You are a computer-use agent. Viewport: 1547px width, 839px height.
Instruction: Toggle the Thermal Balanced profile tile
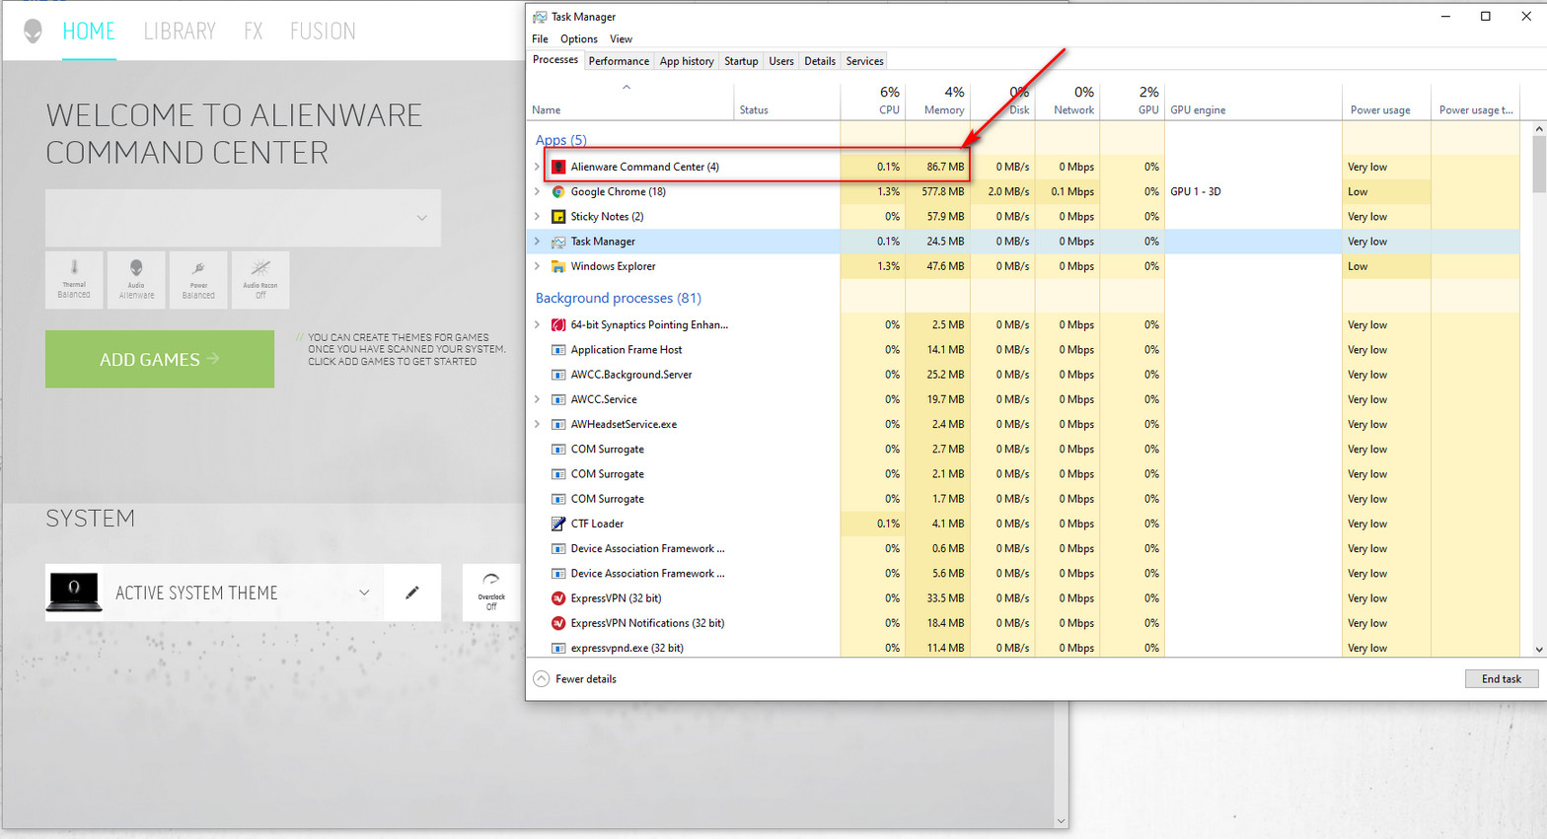74,280
